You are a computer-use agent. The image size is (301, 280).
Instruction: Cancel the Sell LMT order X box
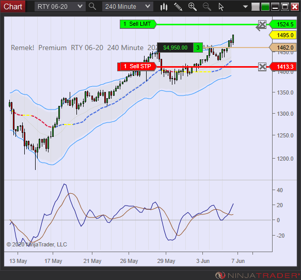(x=262, y=25)
